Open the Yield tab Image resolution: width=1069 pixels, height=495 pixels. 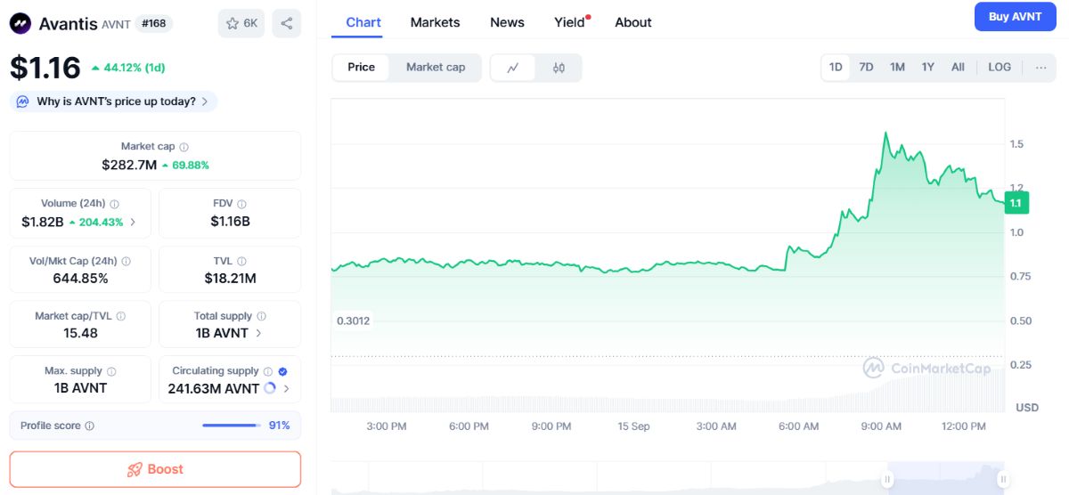pos(570,22)
